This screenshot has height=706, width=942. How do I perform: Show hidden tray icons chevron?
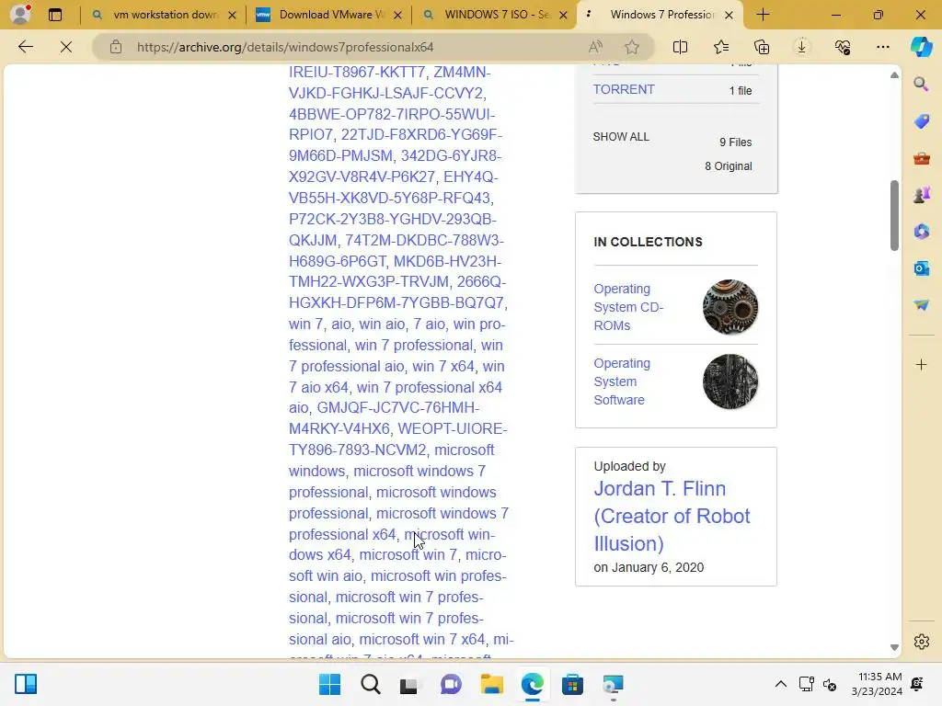(x=780, y=684)
